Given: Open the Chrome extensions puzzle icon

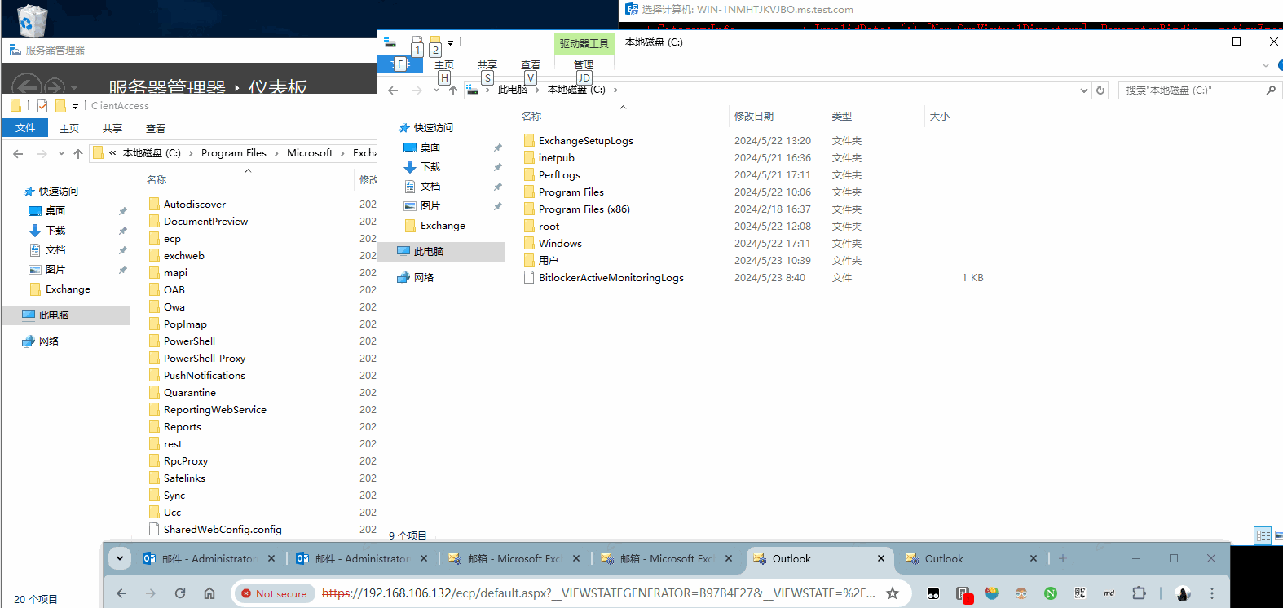Looking at the screenshot, I should pyautogui.click(x=1139, y=593).
